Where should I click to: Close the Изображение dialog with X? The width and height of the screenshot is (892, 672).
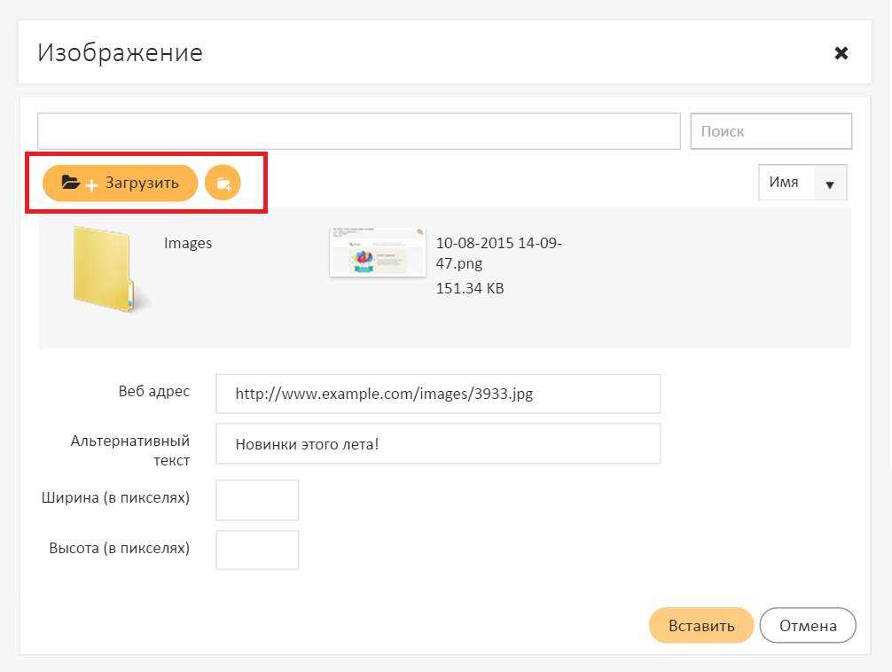pos(841,53)
